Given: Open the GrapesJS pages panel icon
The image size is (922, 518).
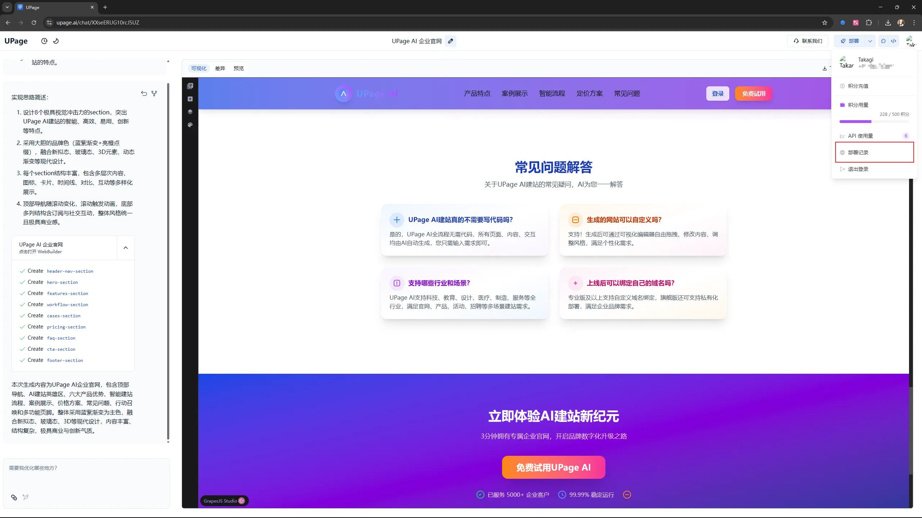Looking at the screenshot, I should pos(190,86).
